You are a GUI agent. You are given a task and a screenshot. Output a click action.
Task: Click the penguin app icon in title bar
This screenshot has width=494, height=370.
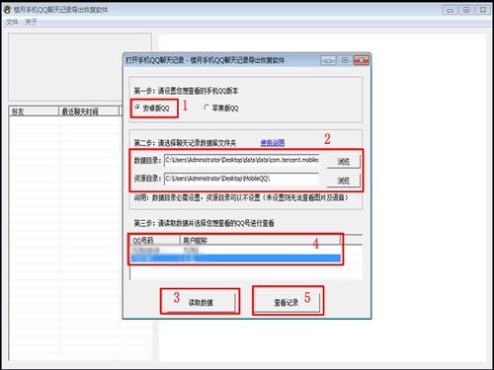pyautogui.click(x=7, y=10)
